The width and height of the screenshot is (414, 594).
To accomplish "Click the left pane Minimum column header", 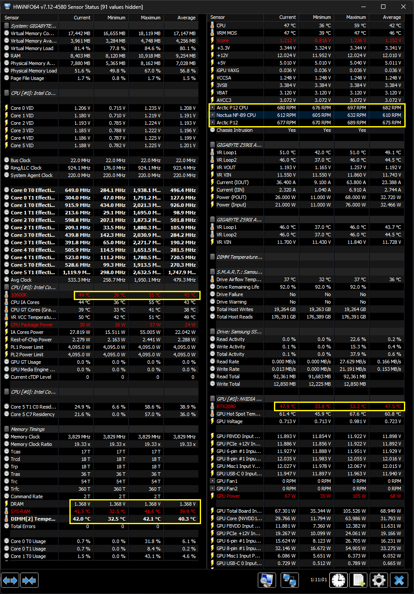I will coord(111,18).
